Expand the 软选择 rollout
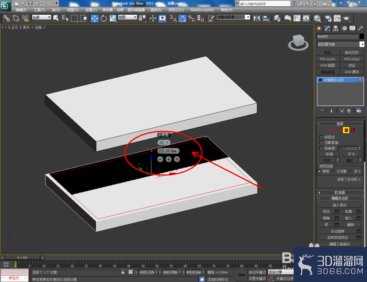The width and height of the screenshot is (367, 282). (339, 192)
